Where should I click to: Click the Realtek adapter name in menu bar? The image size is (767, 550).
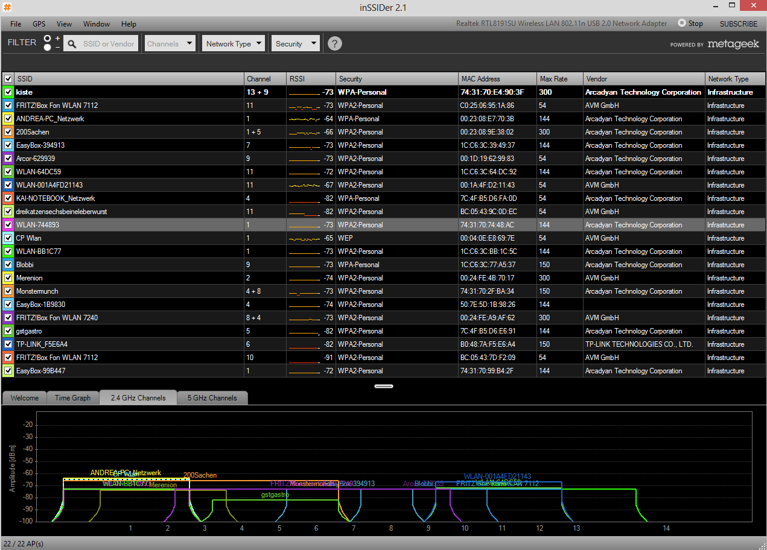coord(562,24)
